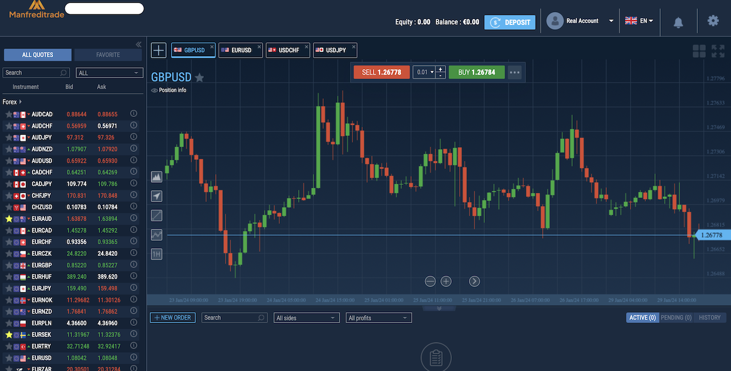Open the ALL instrument filter dropdown
Viewport: 731px width, 371px height.
pos(109,73)
